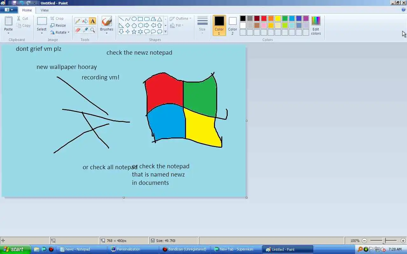
Task: Select the Text tool
Action: point(93,21)
